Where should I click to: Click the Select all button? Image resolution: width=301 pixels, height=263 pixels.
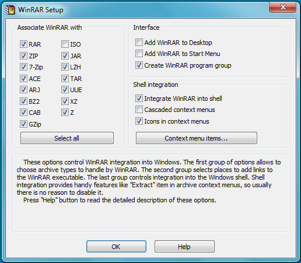[67, 138]
